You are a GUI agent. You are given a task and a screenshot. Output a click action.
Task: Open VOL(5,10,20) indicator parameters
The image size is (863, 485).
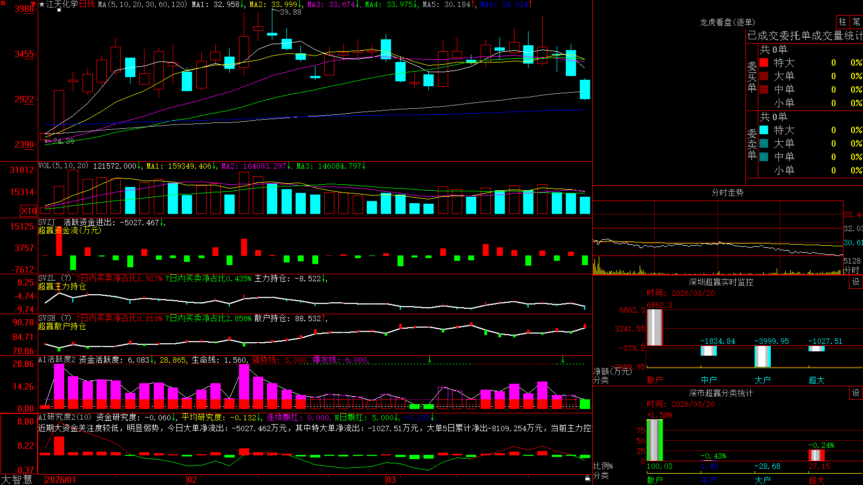click(63, 166)
